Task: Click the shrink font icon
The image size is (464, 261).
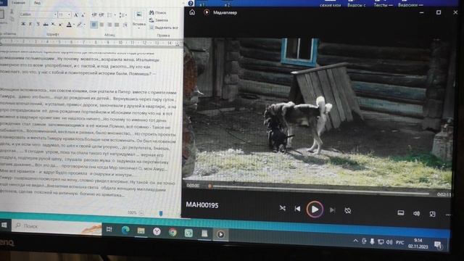Action: pos(83,14)
